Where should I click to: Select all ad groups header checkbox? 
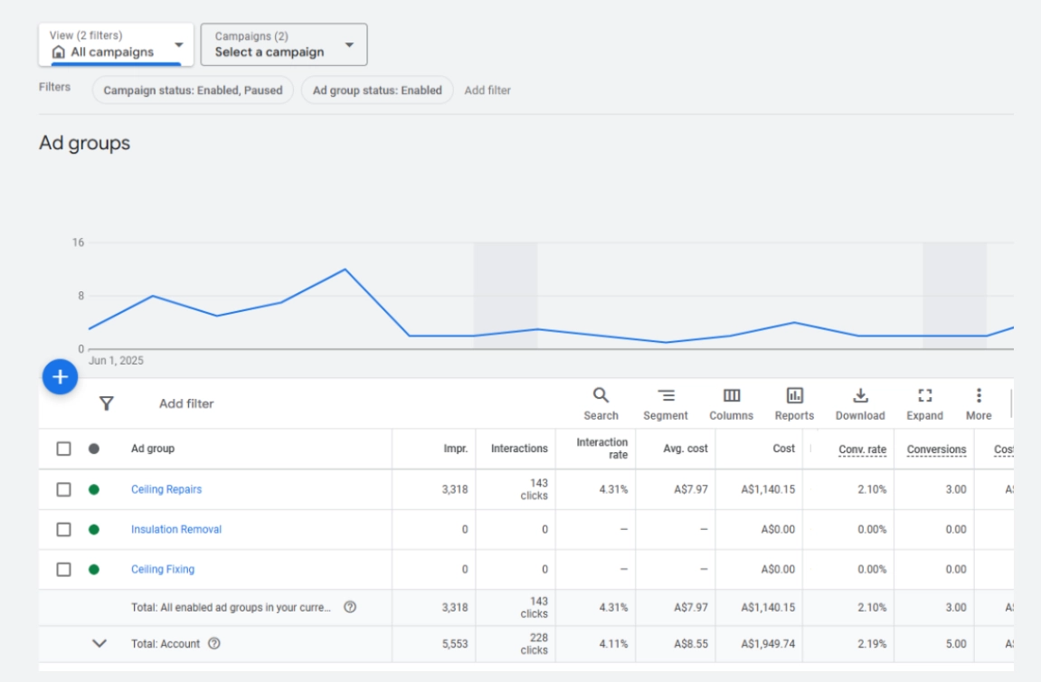tap(64, 449)
